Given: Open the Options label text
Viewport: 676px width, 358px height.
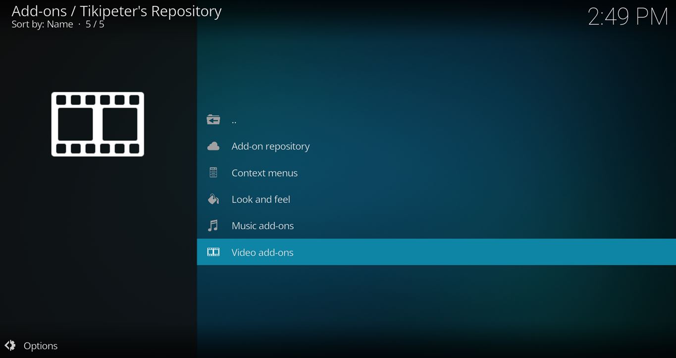Looking at the screenshot, I should tap(41, 346).
